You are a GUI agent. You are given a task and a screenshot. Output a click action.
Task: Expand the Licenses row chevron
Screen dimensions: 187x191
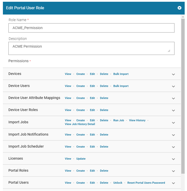click(x=173, y=159)
